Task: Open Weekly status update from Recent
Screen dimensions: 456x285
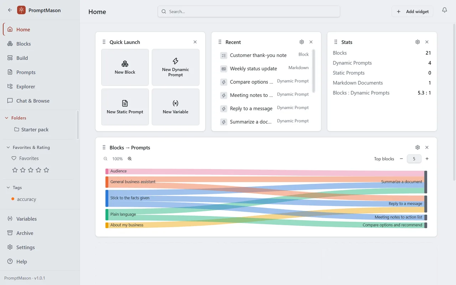Action: click(x=264, y=68)
